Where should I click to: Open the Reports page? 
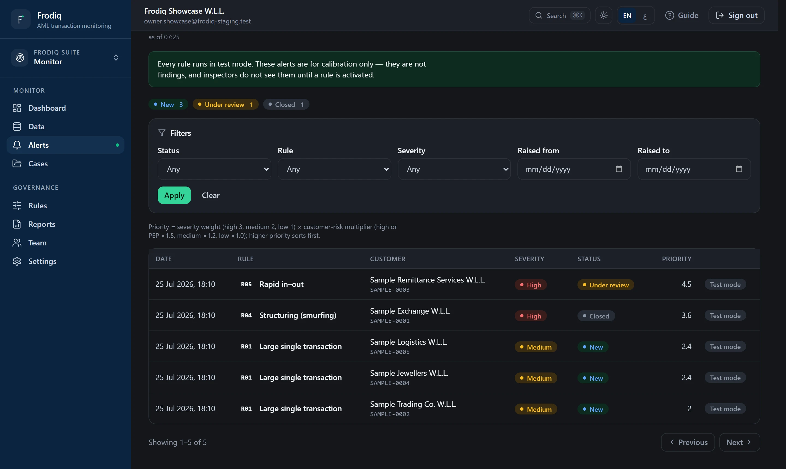click(65, 224)
